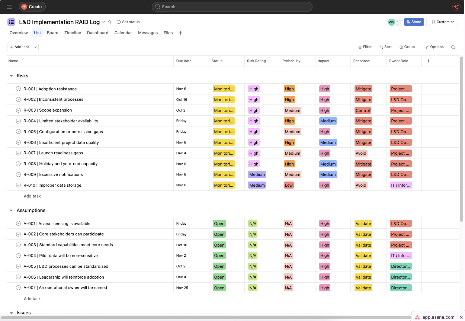Image resolution: width=465 pixels, height=321 pixels.
Task: Click the Customize button
Action: point(443,22)
